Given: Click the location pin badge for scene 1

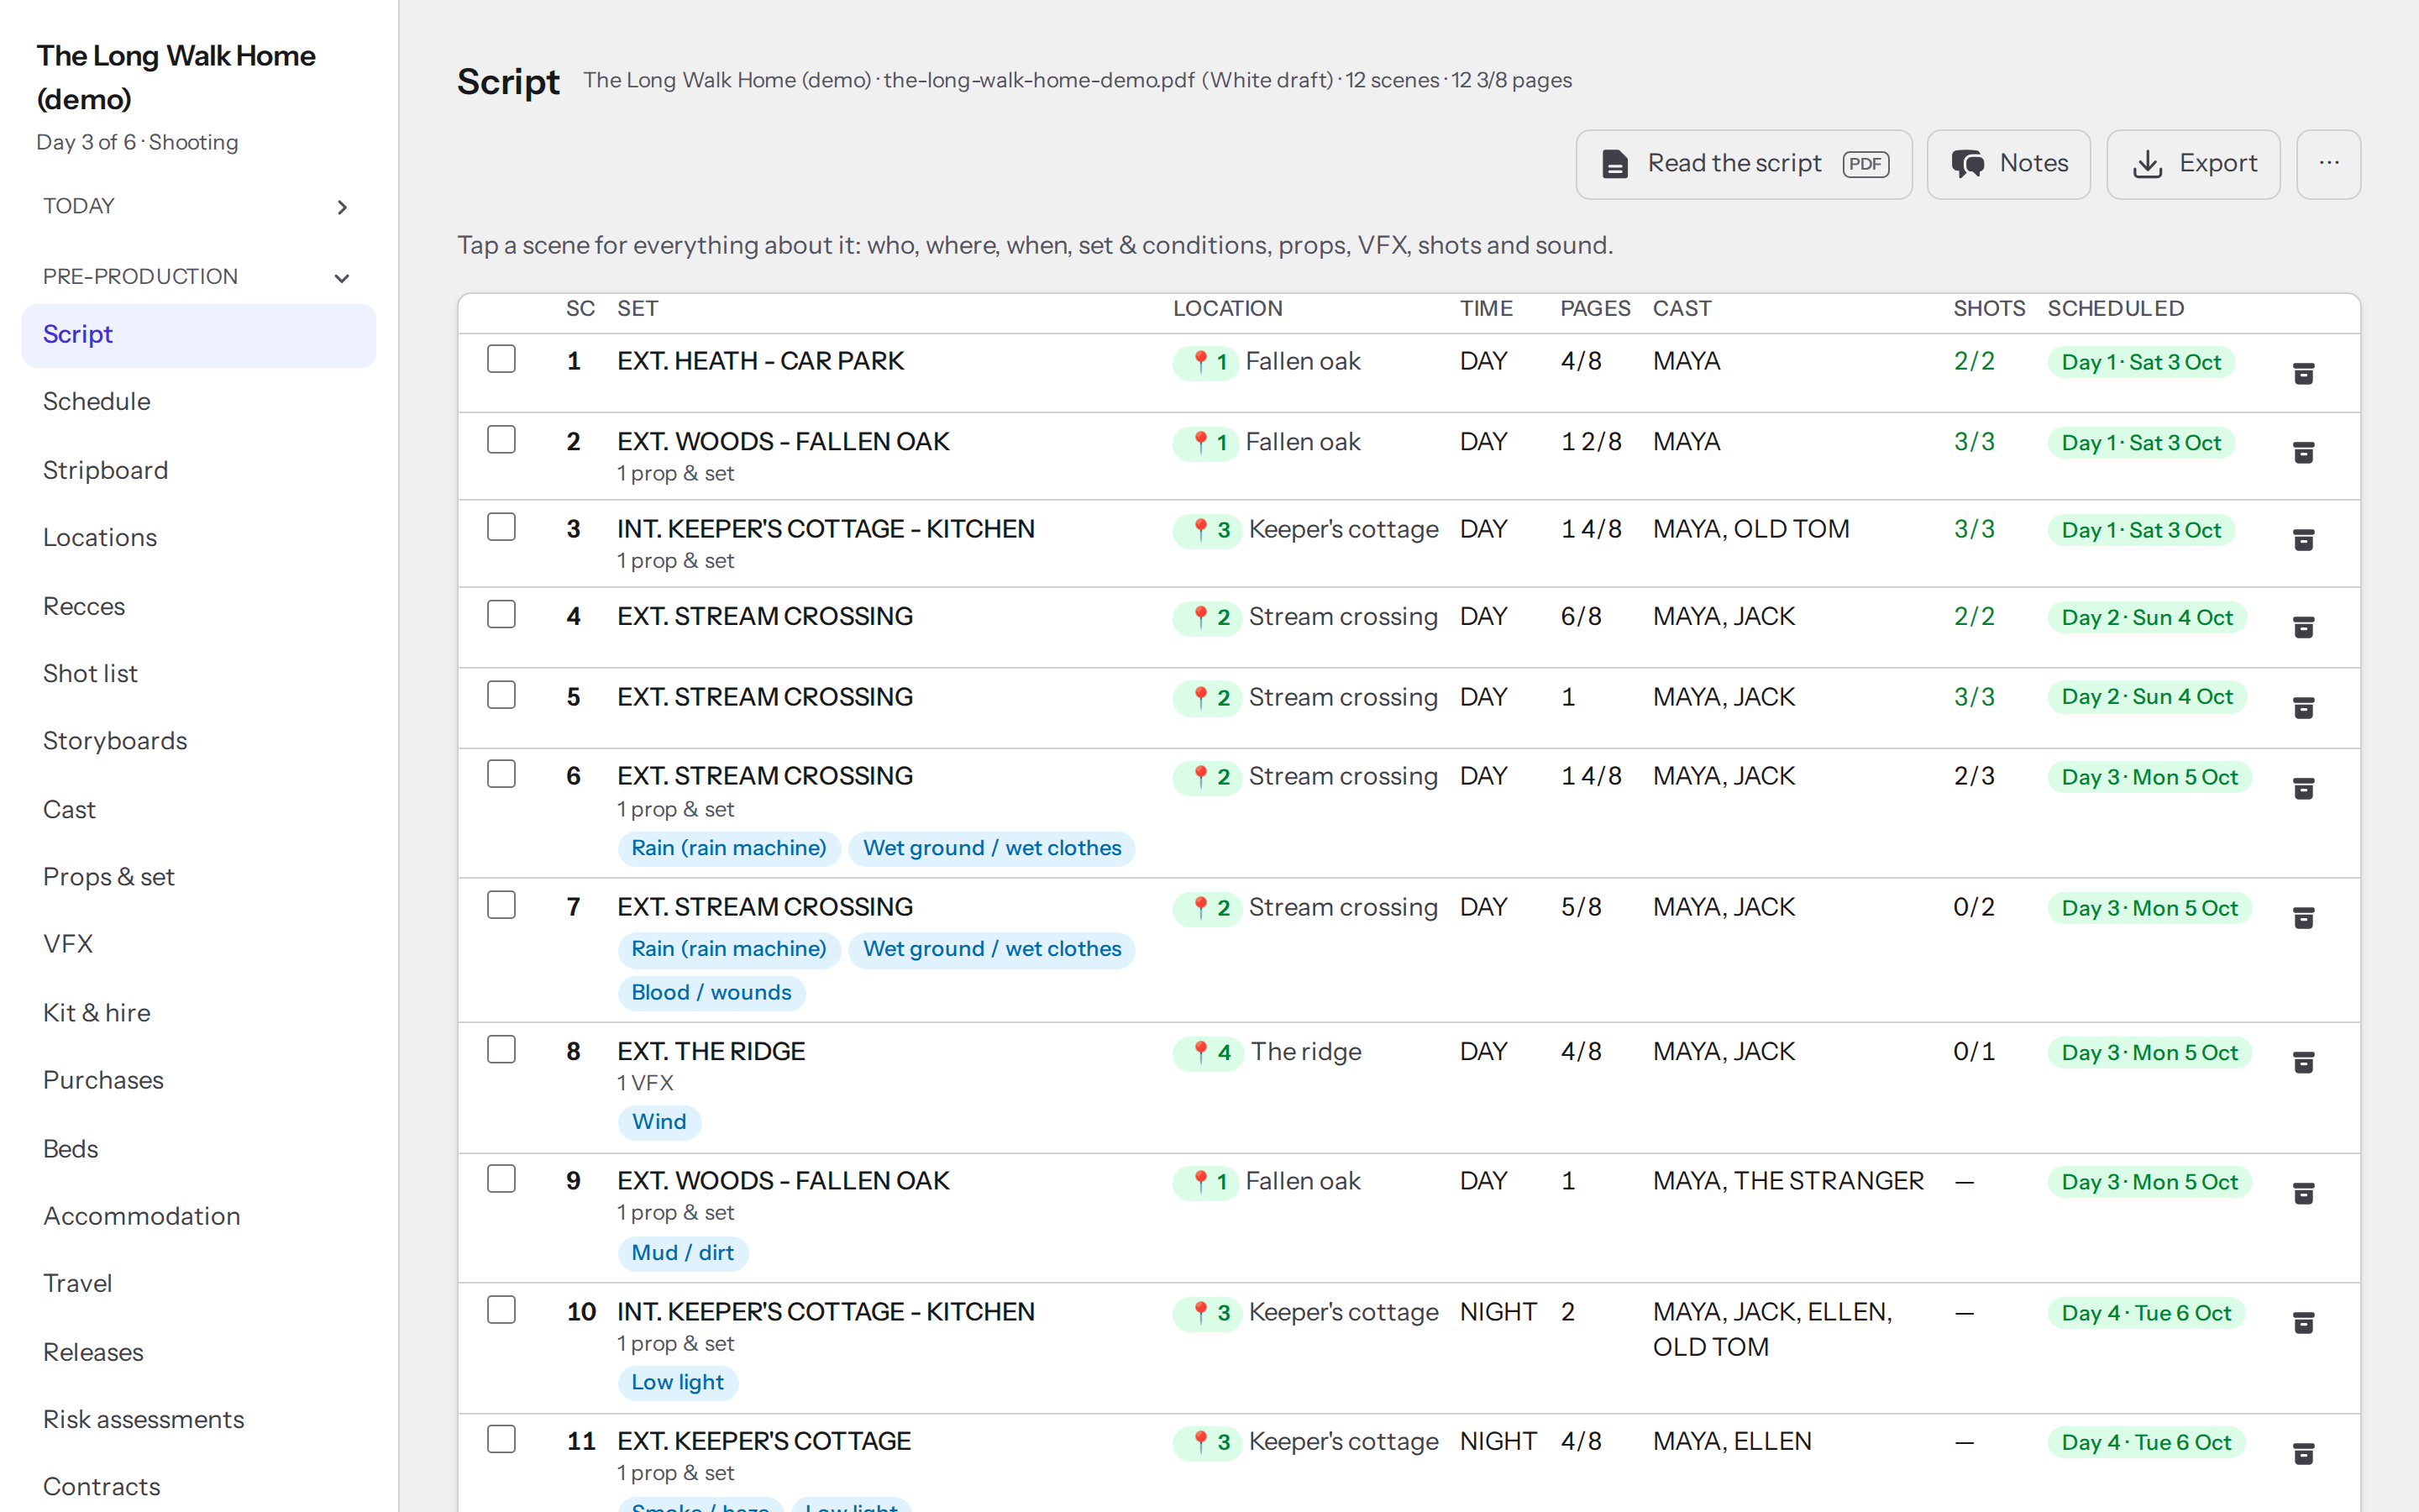Looking at the screenshot, I should click(x=1205, y=362).
